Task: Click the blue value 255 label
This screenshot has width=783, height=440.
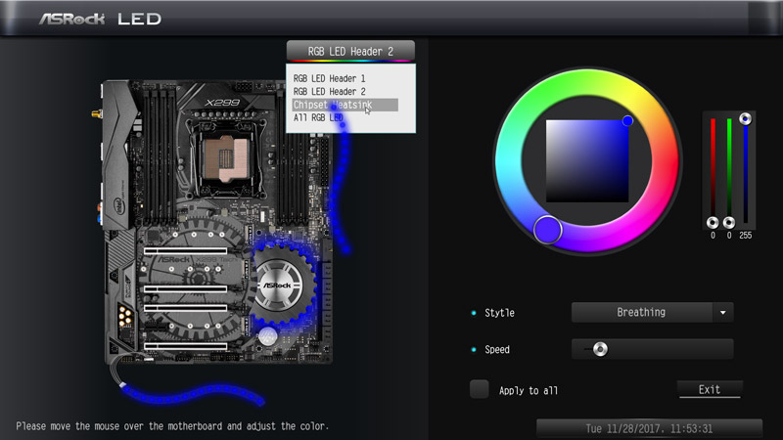Action: point(746,236)
